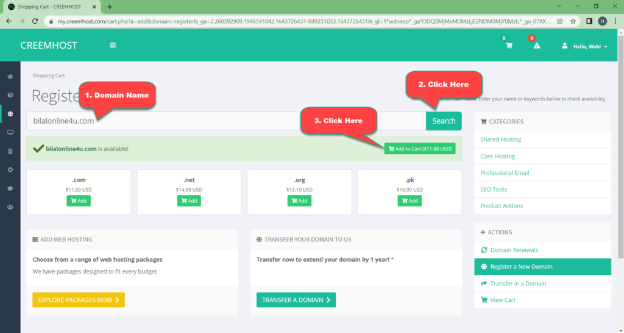Open Chrome tab search dropdown arrow
624x333 pixels.
pos(559,6)
